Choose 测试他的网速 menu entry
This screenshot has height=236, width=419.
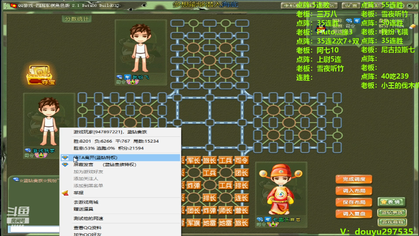(120, 218)
